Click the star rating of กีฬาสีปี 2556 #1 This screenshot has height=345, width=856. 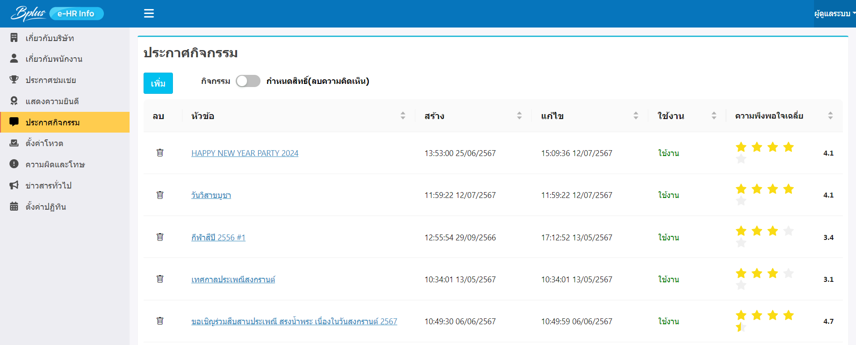coord(765,237)
